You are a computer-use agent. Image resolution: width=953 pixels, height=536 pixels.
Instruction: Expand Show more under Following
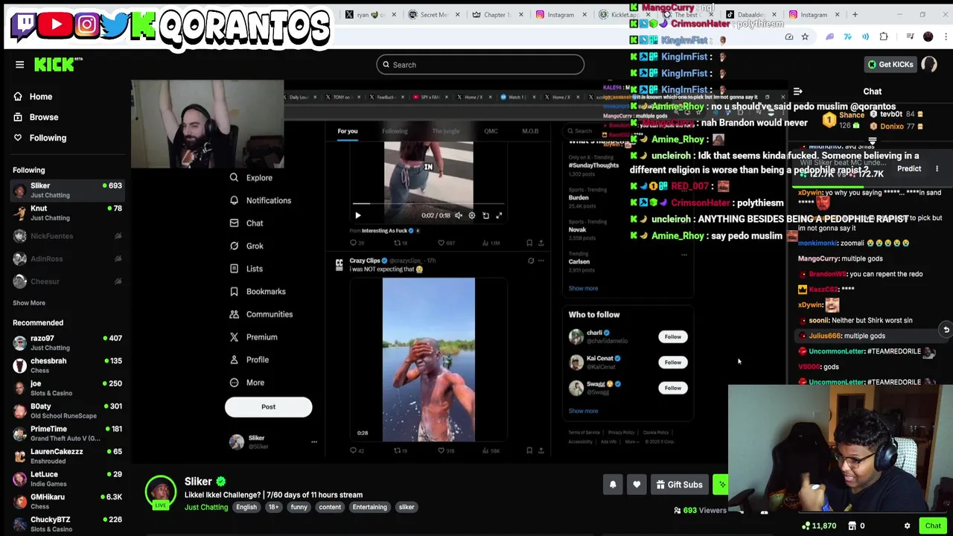coord(29,303)
